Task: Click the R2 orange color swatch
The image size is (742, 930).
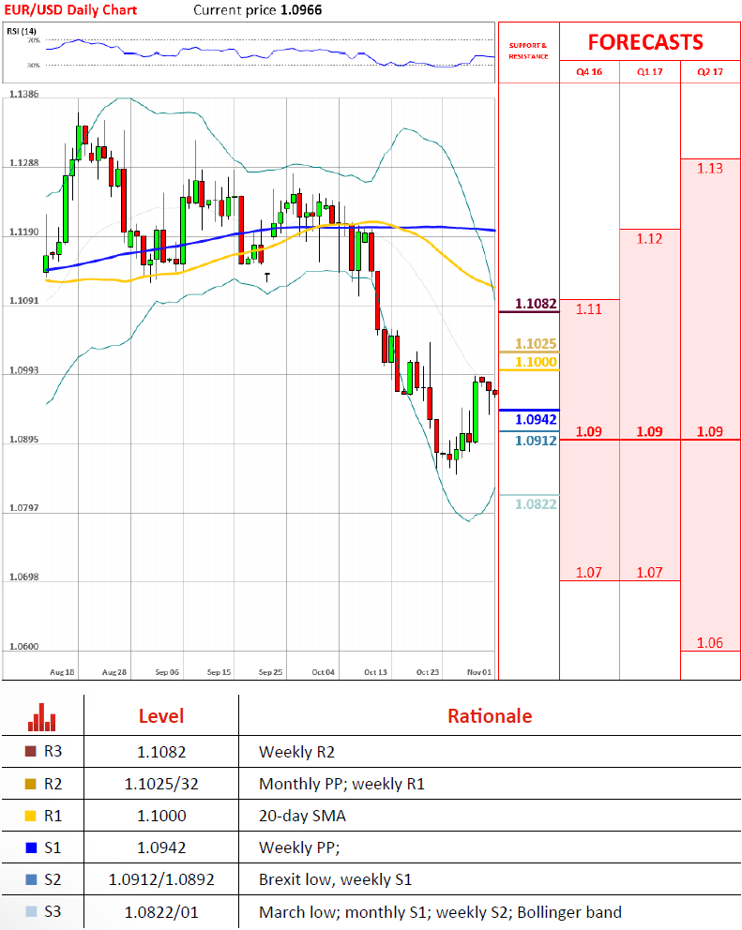Action: tap(31, 784)
